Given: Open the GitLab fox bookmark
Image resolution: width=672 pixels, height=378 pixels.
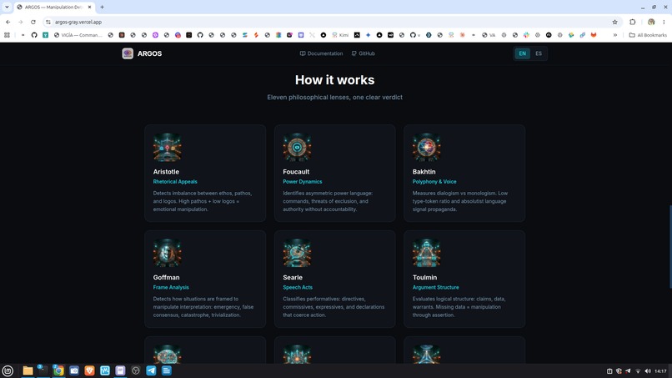Looking at the screenshot, I should 594,35.
